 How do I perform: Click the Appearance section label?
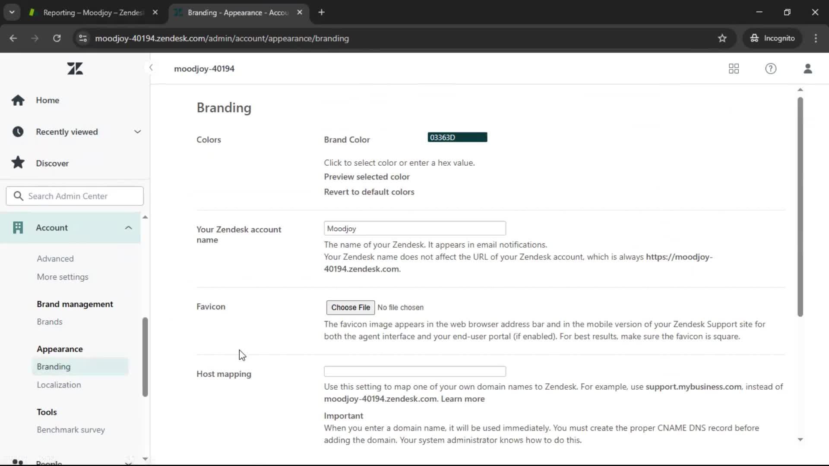click(60, 349)
